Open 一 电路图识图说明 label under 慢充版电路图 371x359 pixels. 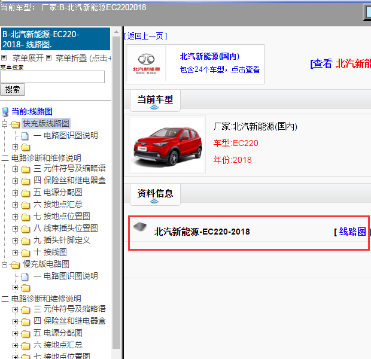(x=66, y=276)
